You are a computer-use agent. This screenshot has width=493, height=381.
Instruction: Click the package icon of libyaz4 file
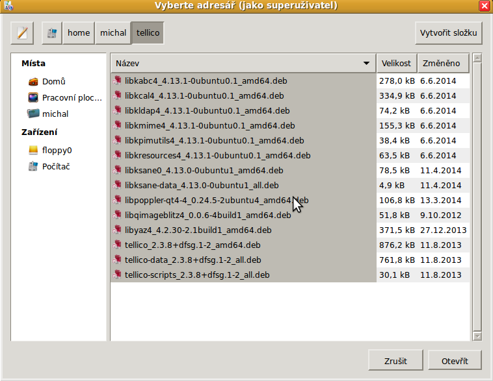pos(117,230)
